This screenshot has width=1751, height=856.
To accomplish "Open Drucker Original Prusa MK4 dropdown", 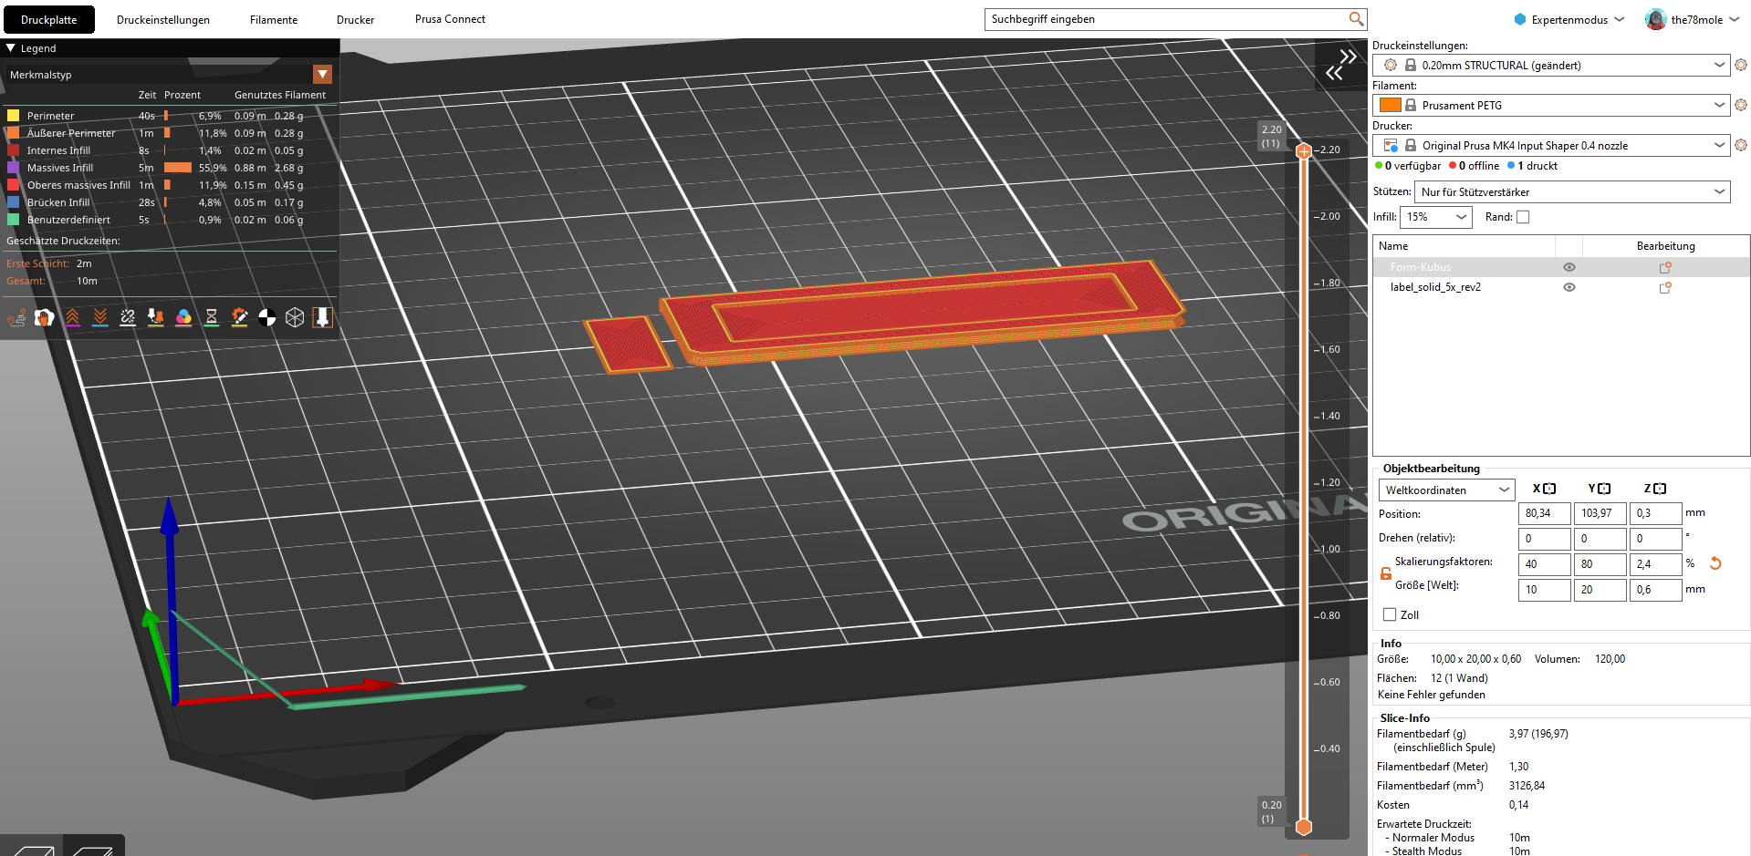I will click(x=1551, y=145).
